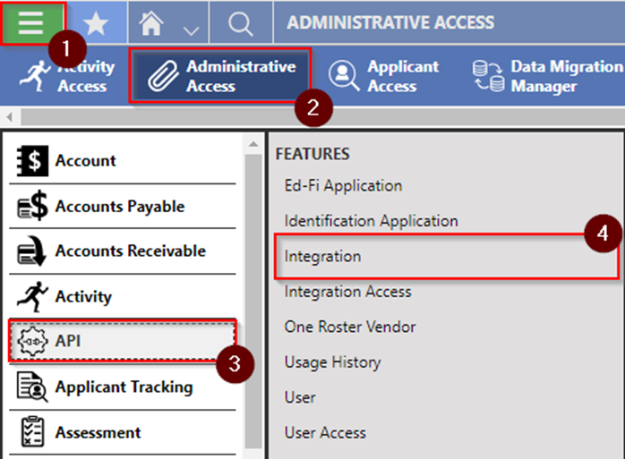Open the search magnifier icon
This screenshot has width=625, height=459.
[241, 23]
